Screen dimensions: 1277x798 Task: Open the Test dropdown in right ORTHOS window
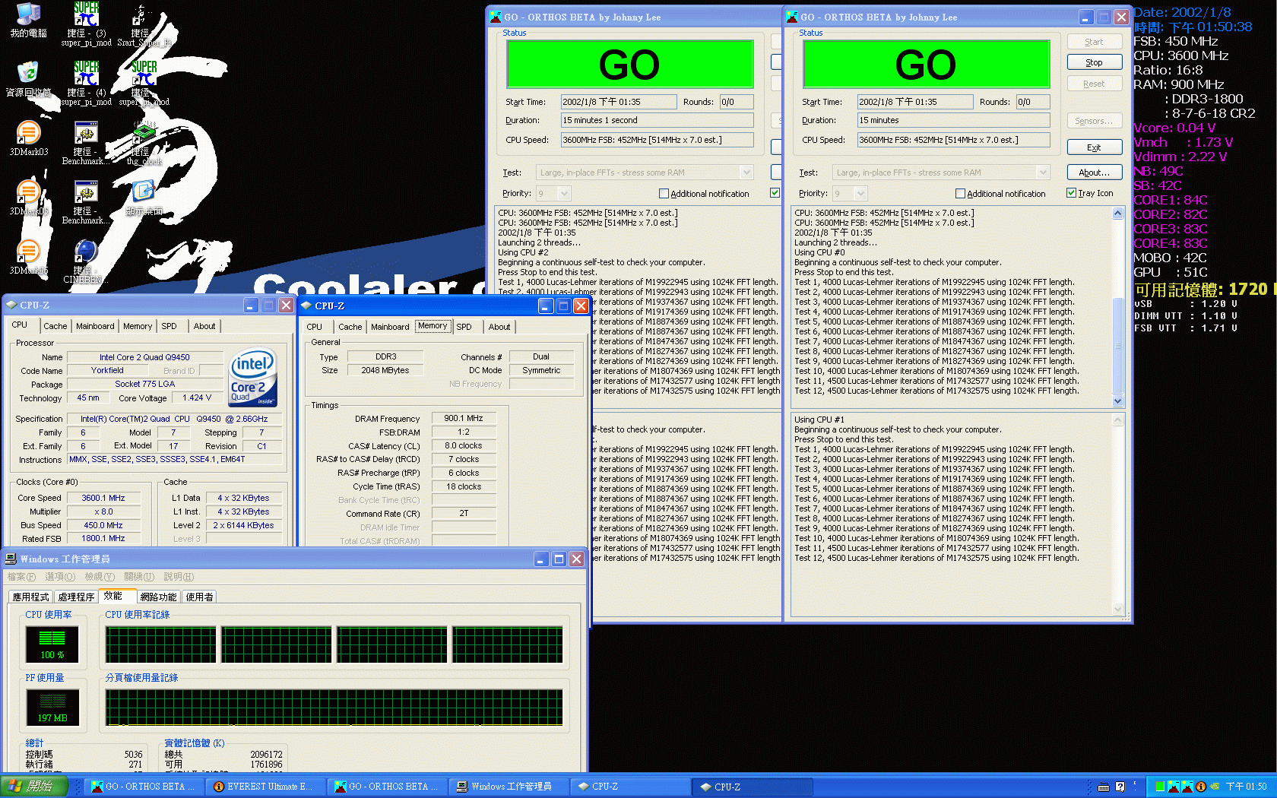point(1043,173)
